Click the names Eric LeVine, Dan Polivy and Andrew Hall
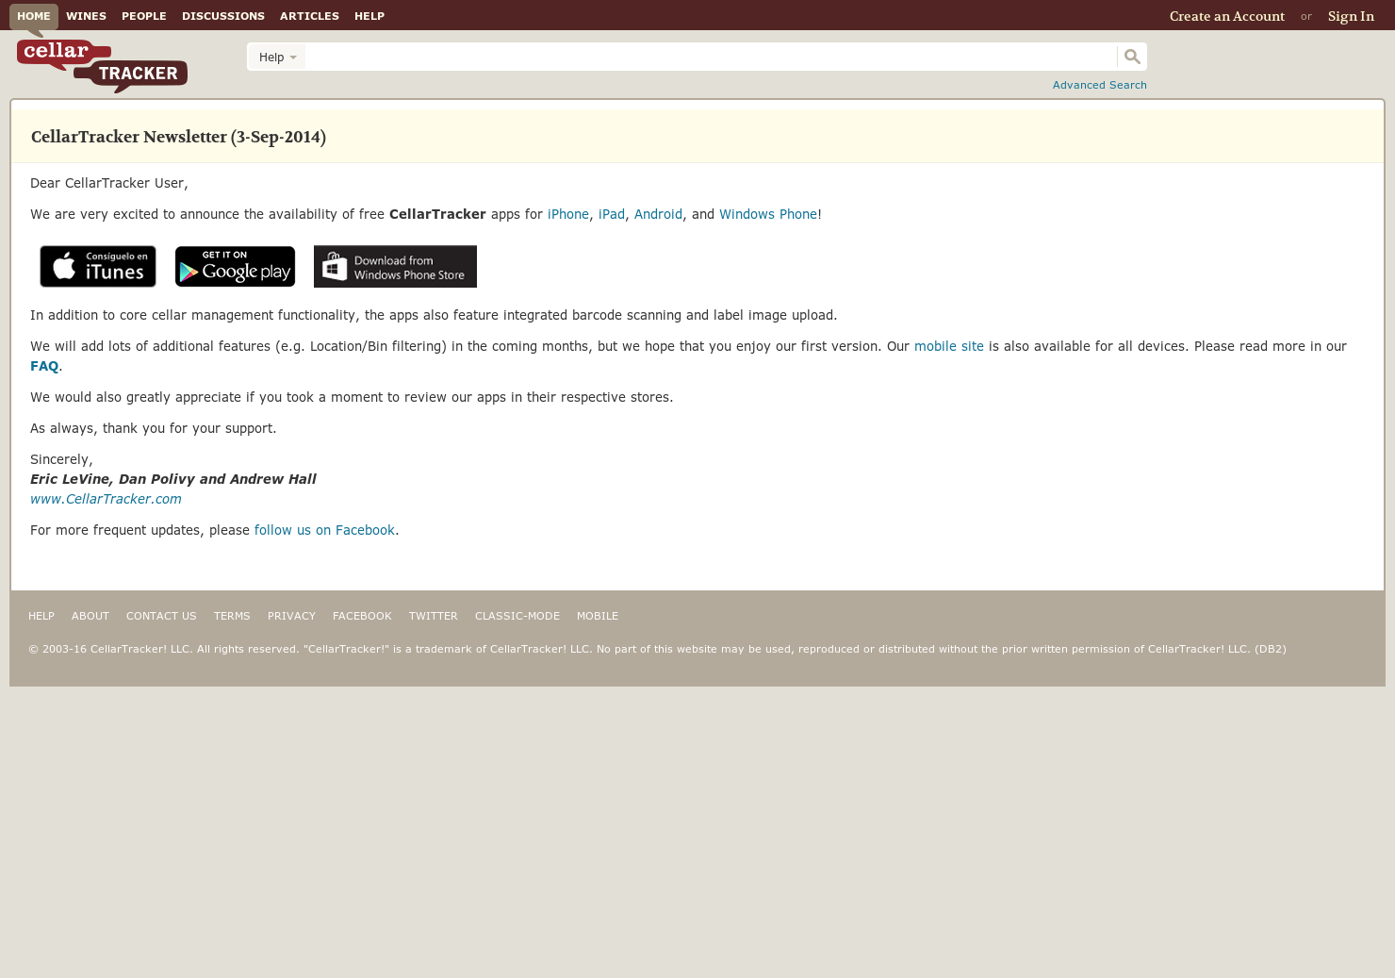 coord(173,479)
